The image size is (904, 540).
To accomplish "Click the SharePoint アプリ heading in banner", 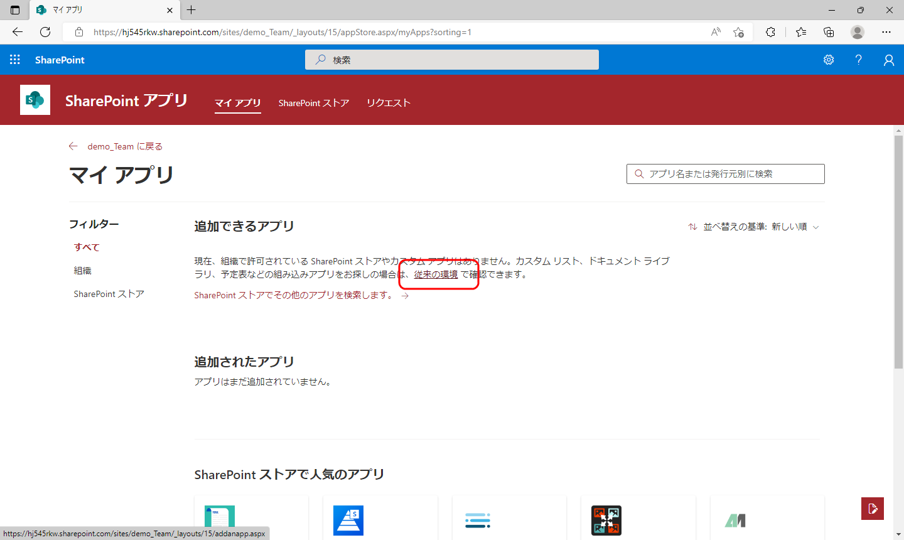I will pyautogui.click(x=126, y=100).
